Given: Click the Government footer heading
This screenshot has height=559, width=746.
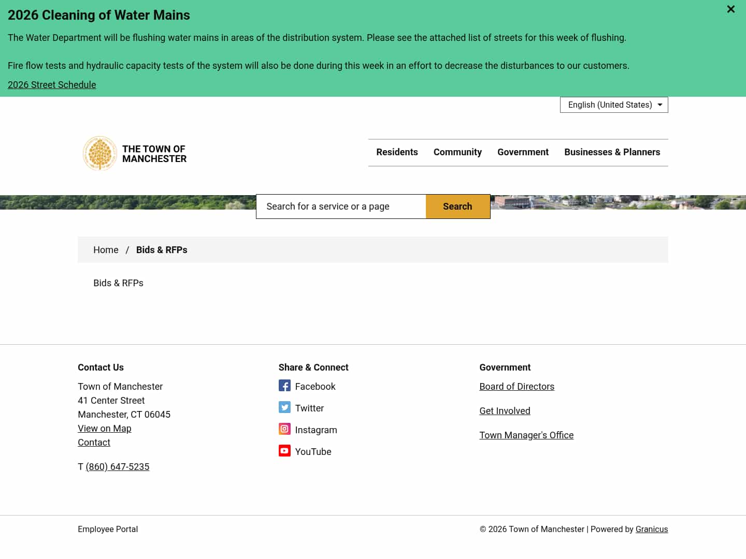Looking at the screenshot, I should point(505,367).
